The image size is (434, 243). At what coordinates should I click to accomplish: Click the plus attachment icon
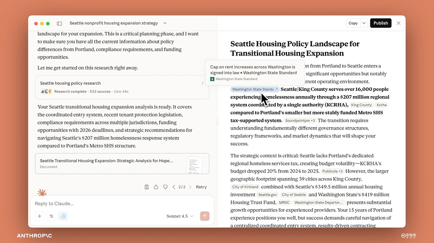(40, 216)
